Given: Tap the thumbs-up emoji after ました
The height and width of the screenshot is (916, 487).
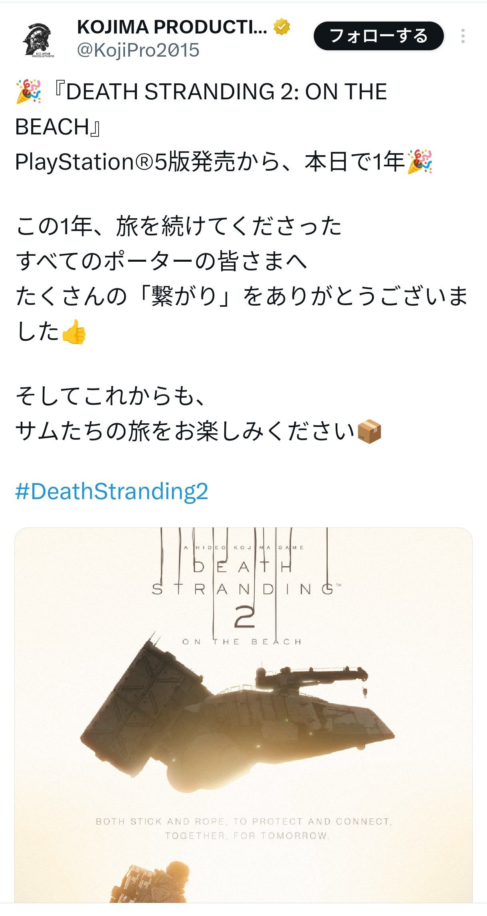Looking at the screenshot, I should click(74, 332).
